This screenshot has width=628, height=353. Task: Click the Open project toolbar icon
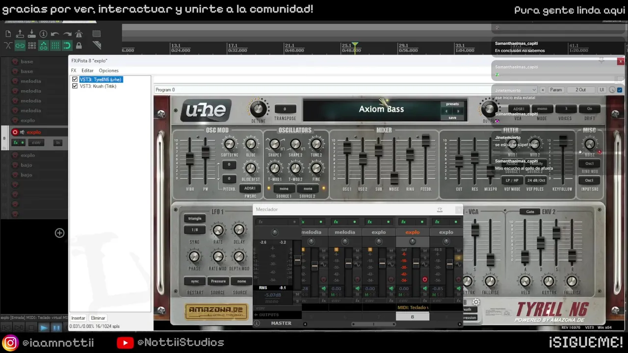(x=20, y=34)
